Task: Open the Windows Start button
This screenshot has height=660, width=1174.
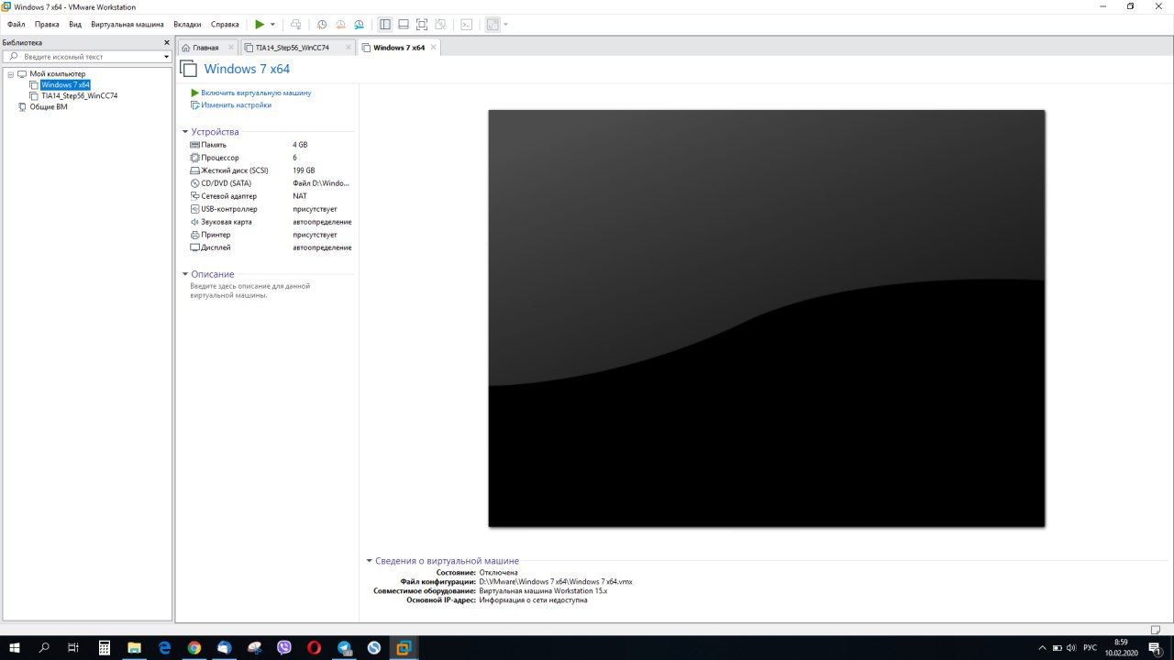Action: [15, 647]
